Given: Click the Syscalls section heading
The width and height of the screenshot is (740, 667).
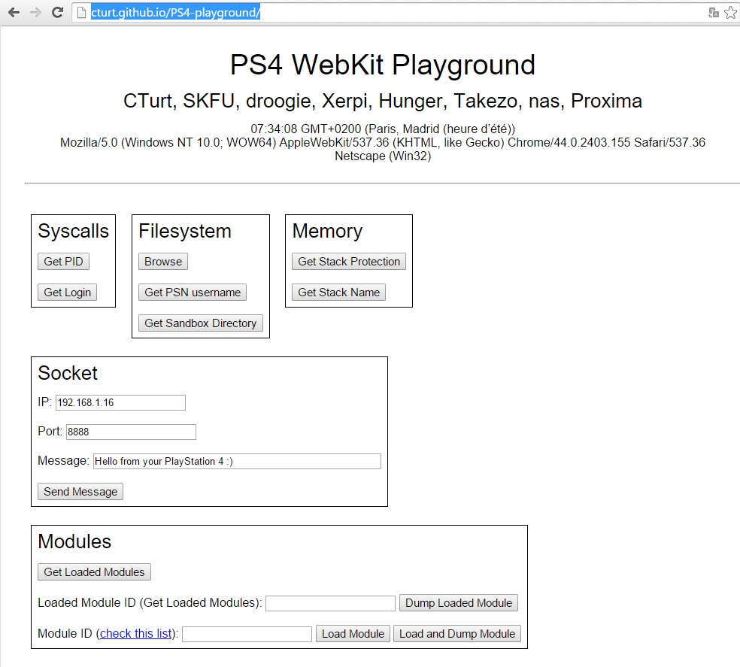Looking at the screenshot, I should [x=73, y=232].
